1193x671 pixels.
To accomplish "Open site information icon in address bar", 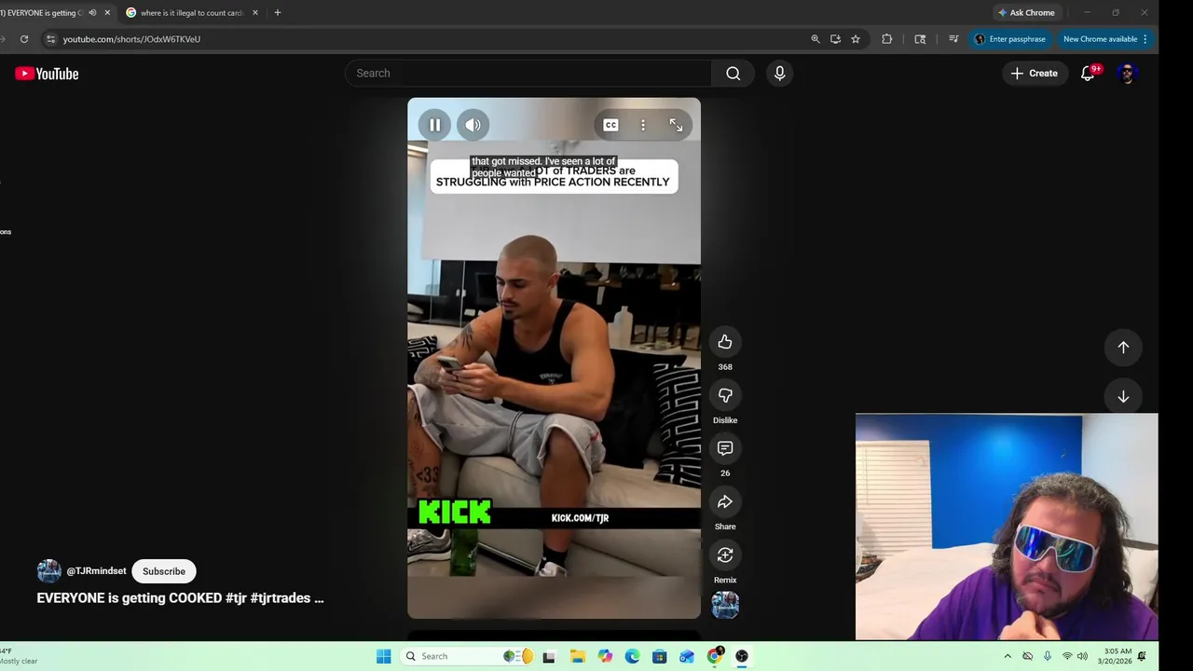I will coord(51,39).
